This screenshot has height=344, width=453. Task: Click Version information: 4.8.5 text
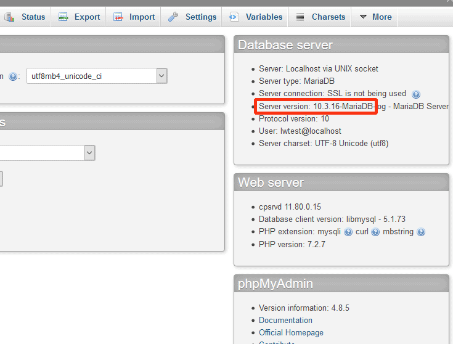(304, 308)
